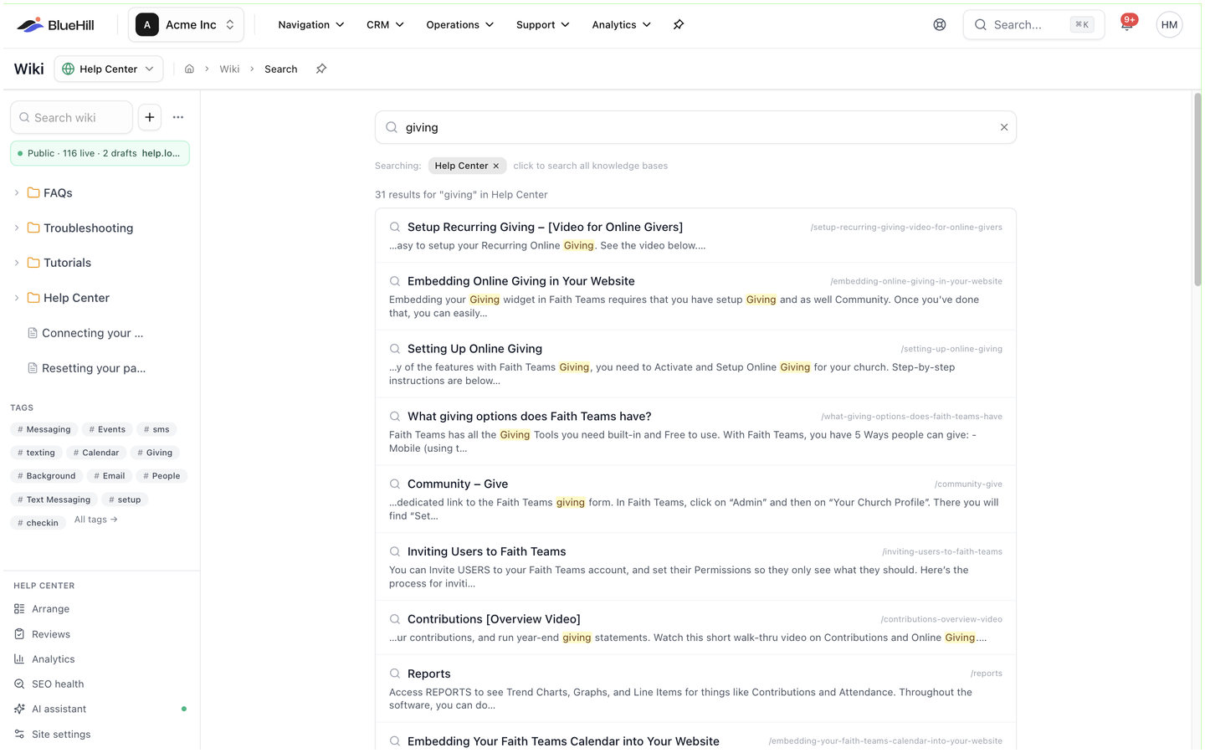The image size is (1205, 753).
Task: Launch the AI assistant
Action: (59, 709)
